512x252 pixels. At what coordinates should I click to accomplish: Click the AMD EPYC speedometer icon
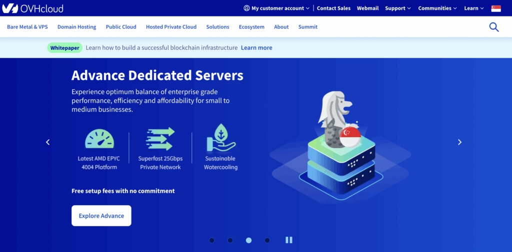(x=99, y=139)
